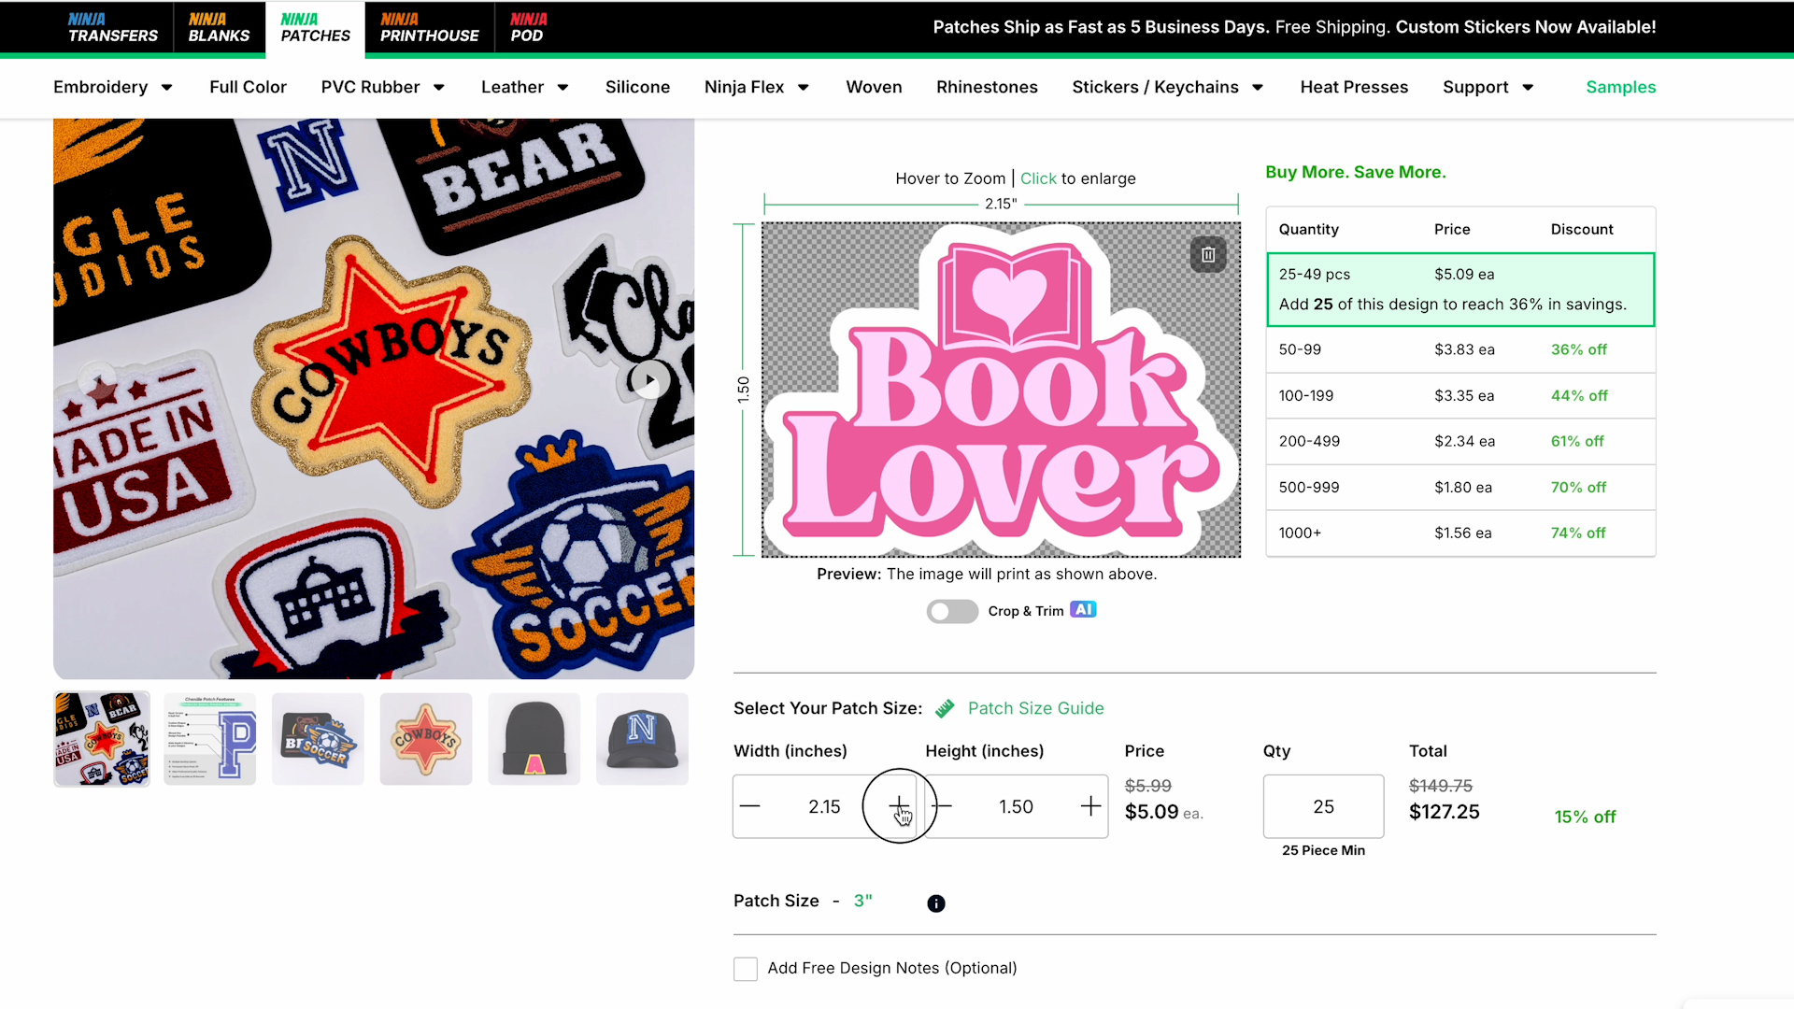Select the Cowboys star patch thumbnail

point(425,738)
